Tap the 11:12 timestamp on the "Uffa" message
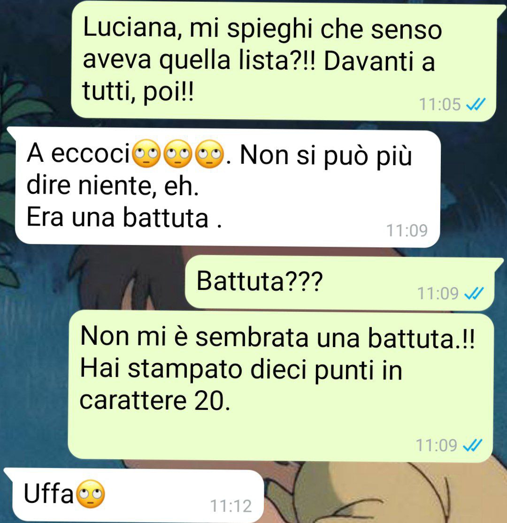Image resolution: width=507 pixels, height=523 pixels. pyautogui.click(x=230, y=506)
